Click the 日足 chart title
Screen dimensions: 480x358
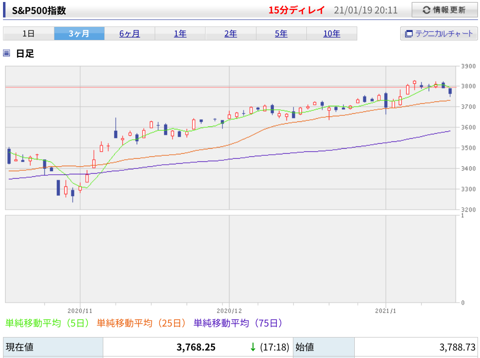25,53
